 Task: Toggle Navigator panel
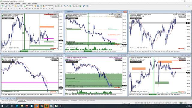click(16, 6)
